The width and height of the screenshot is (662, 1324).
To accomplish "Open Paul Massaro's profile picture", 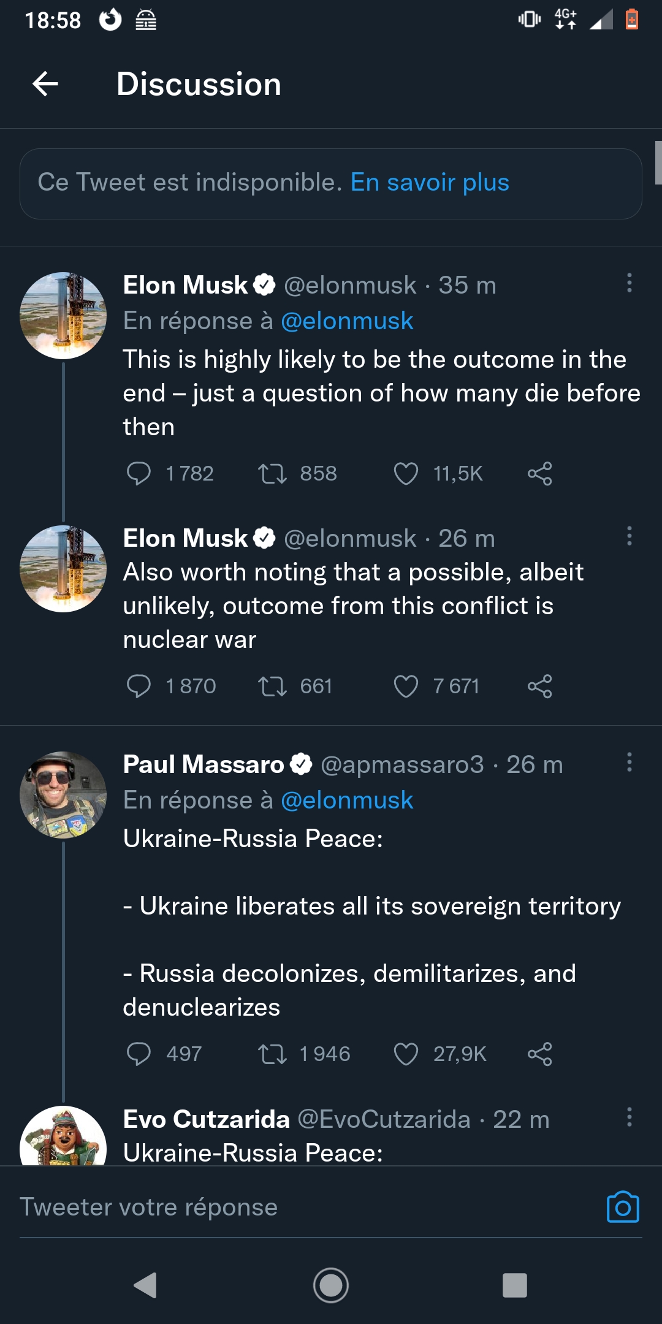I will (63, 795).
